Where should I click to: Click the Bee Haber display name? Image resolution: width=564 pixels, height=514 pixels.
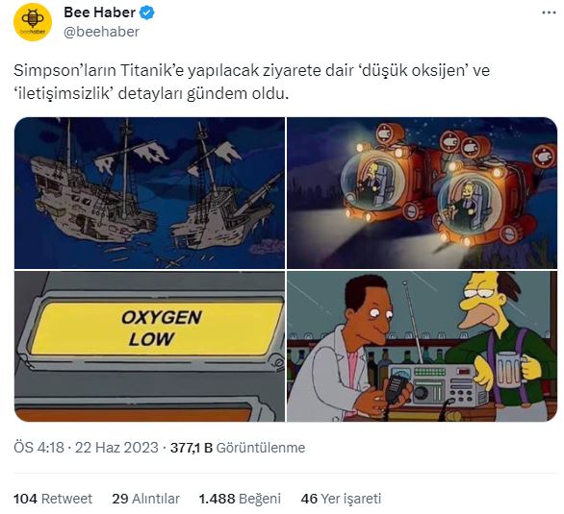pos(99,12)
